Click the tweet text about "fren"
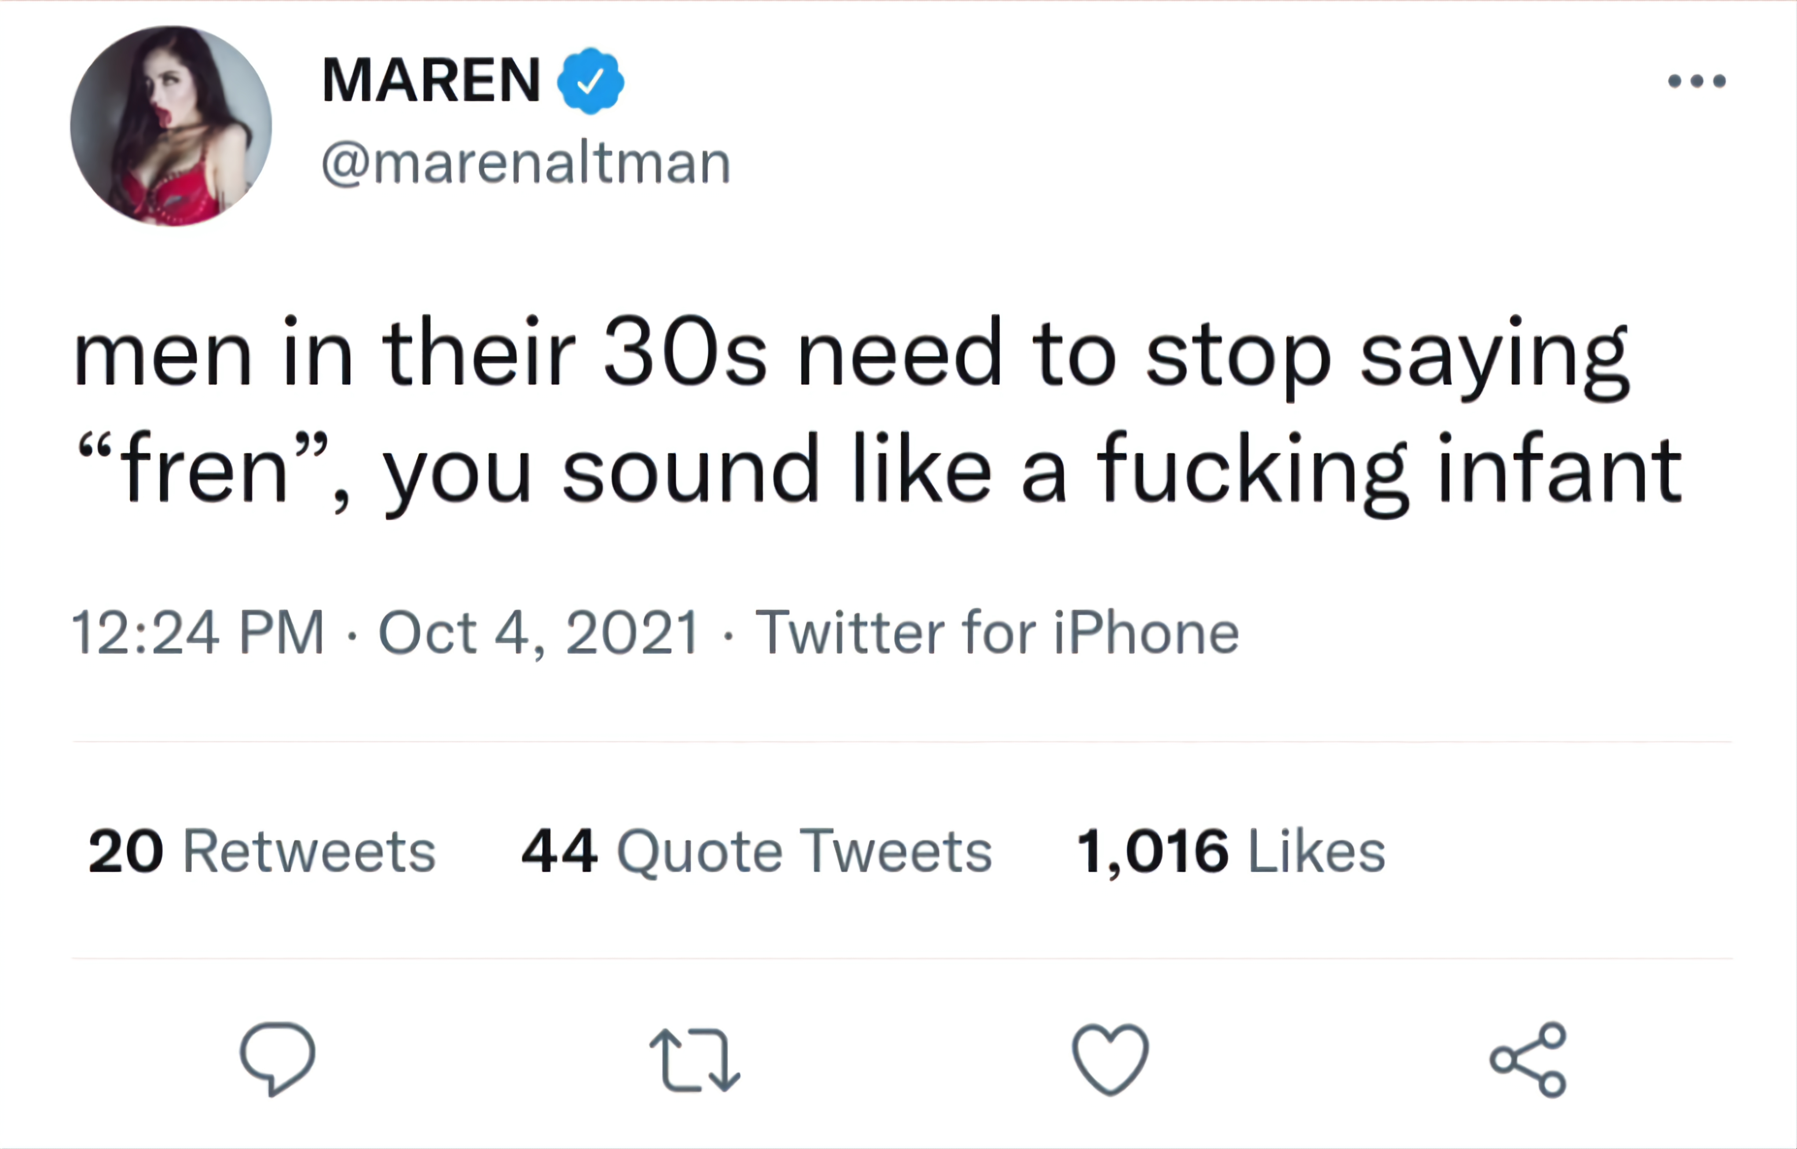The image size is (1797, 1149). 877,414
